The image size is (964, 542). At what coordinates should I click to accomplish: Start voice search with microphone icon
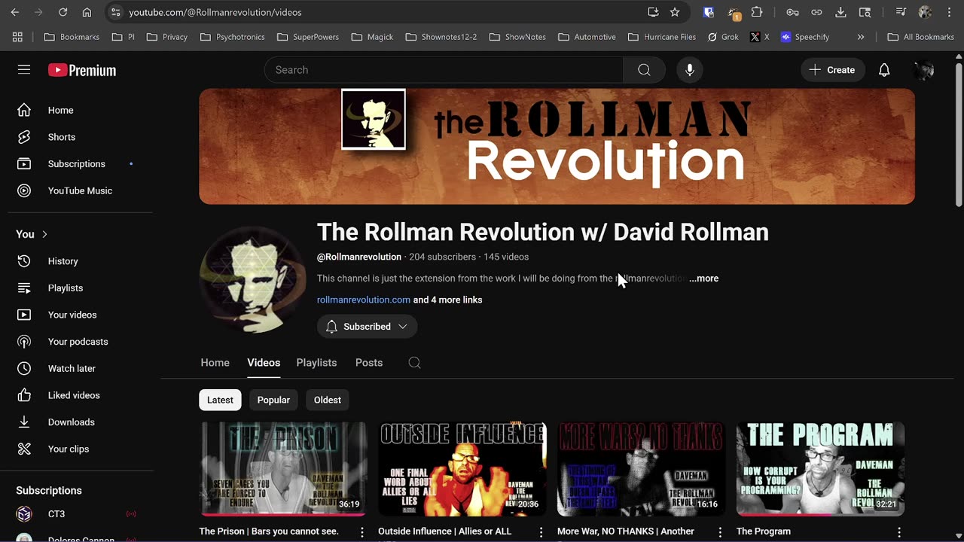689,70
